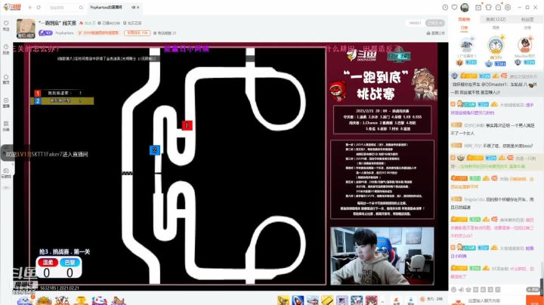
Task: Open MaxStar contributor avatar
Action: coord(524,45)
